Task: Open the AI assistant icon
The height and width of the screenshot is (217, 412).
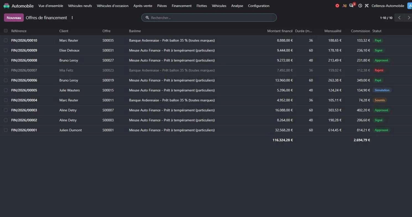Action: (x=344, y=6)
